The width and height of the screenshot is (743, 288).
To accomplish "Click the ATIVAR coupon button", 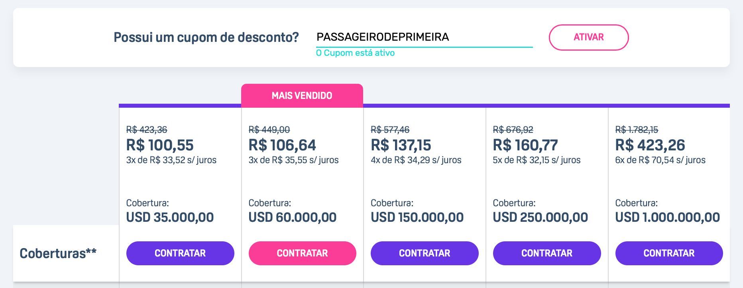I will 588,37.
